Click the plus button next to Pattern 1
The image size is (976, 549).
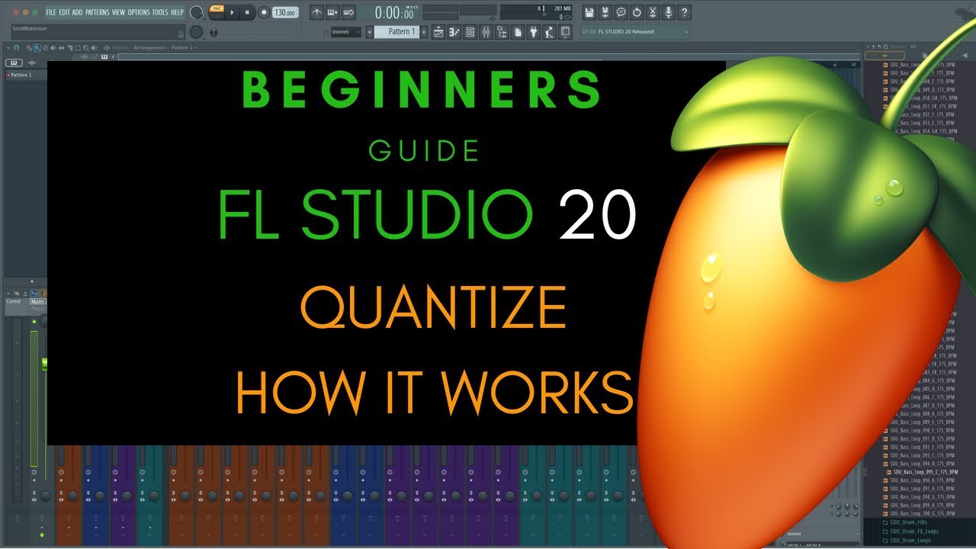point(424,32)
